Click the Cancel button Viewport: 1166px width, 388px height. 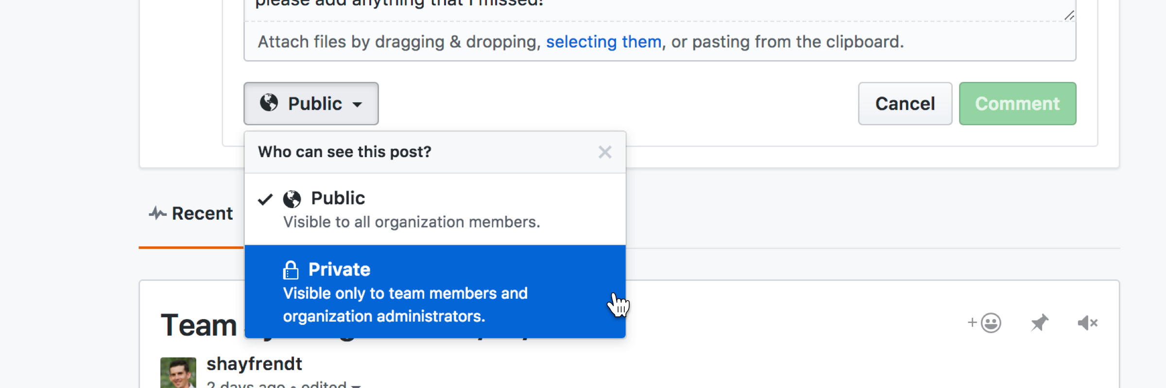904,103
